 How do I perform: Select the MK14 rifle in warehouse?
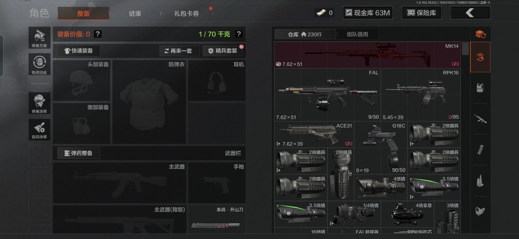(368, 55)
